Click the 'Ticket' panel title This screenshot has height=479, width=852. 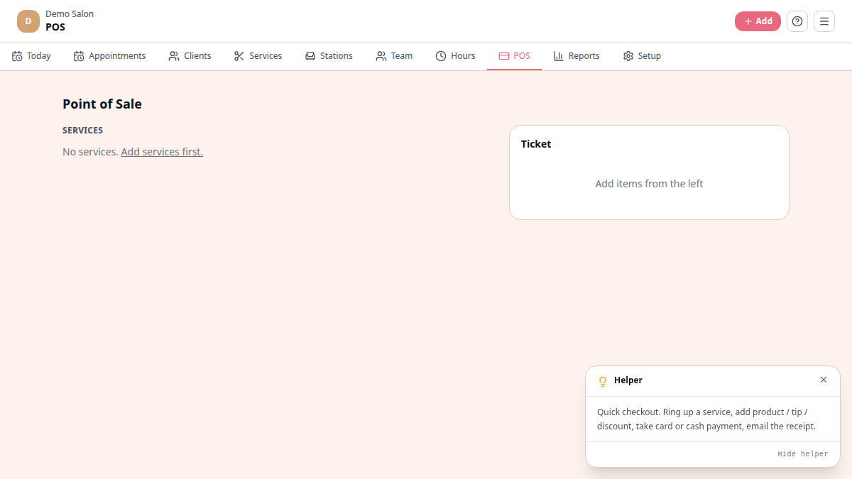536,144
